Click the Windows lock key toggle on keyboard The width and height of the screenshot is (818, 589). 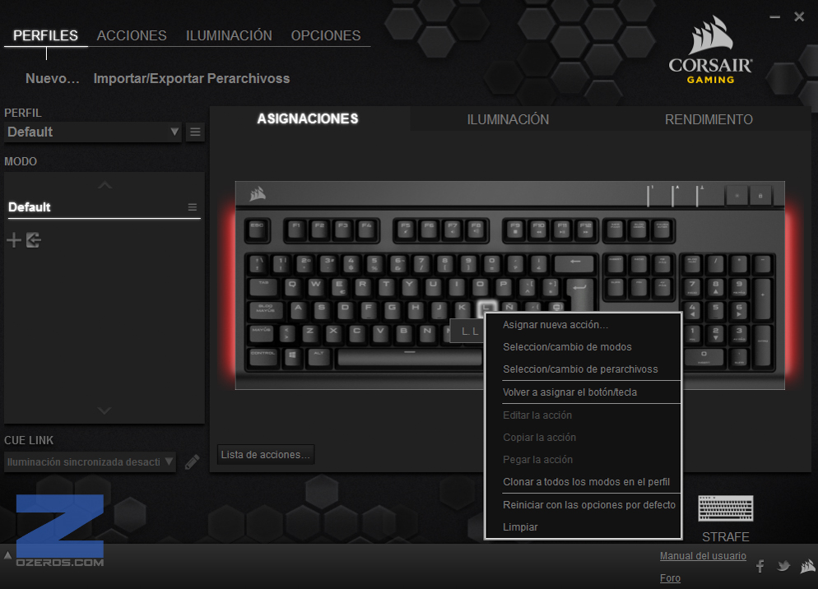click(760, 196)
